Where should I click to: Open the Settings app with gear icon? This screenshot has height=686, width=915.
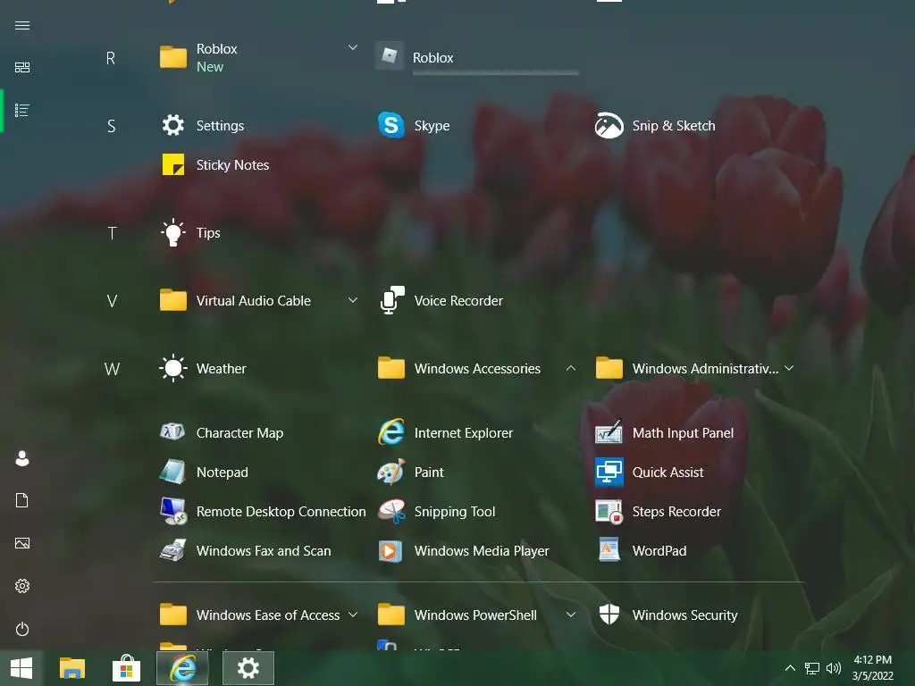(x=203, y=125)
